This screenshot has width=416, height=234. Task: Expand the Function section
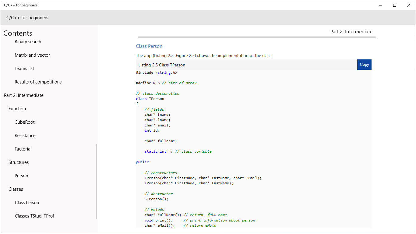coord(17,108)
